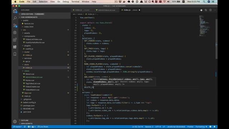Open macOS Spotlight search icon
The width and height of the screenshot is (229, 129).
[204, 1]
